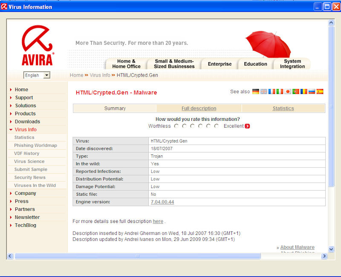
Task: Select the Portuguese flag icon
Action: tap(296, 91)
